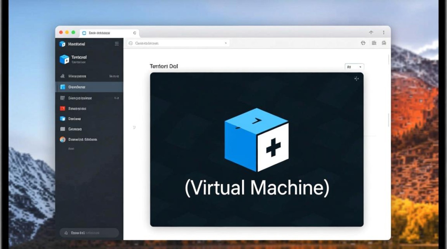The image size is (447, 249).
Task: Click the expand icon on the dark preview corner
Action: pos(356,79)
